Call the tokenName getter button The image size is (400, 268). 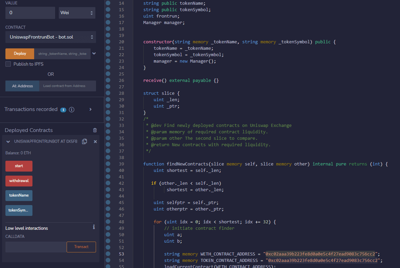19,195
